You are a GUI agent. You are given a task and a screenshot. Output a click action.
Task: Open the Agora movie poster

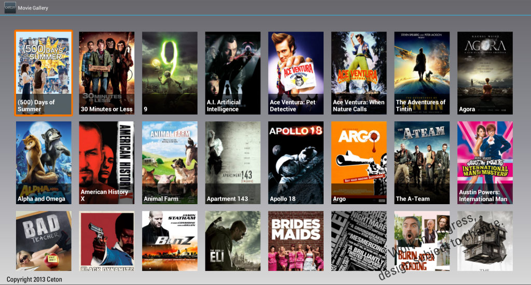[485, 73]
